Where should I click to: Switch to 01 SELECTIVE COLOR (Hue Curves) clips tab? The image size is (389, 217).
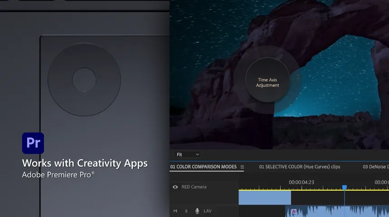(x=299, y=167)
